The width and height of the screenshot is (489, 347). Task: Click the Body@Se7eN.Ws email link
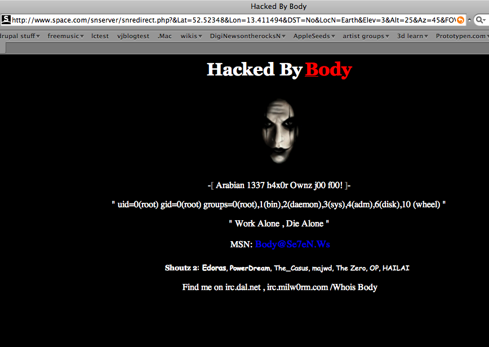click(x=292, y=244)
